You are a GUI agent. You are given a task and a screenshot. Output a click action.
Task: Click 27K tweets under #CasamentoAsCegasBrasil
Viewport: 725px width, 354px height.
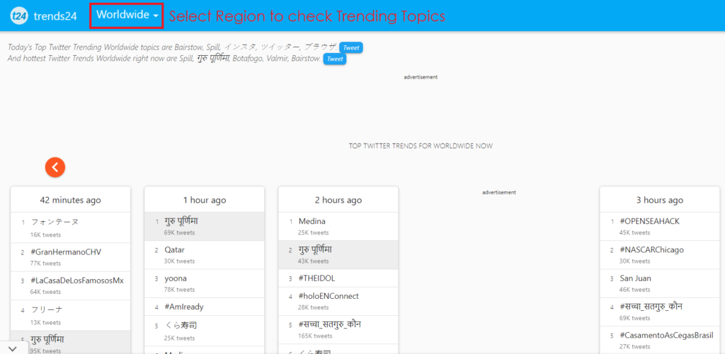(634, 346)
